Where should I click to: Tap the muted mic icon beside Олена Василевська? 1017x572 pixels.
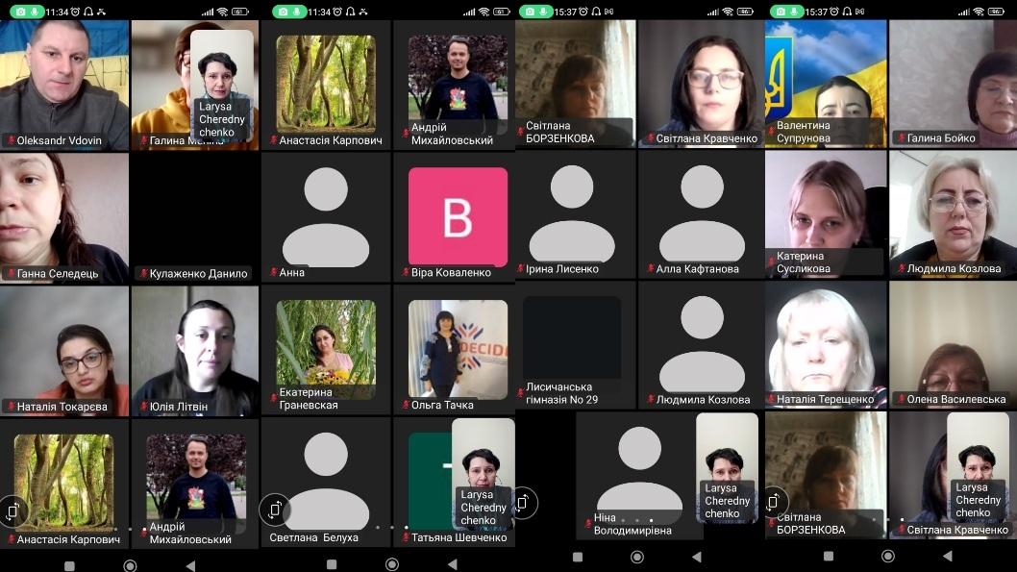900,399
